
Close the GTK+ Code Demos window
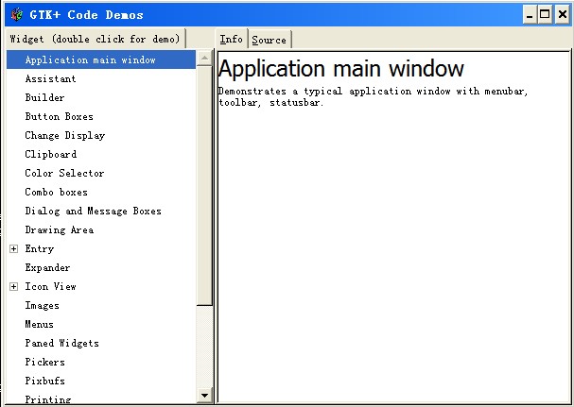(x=563, y=14)
